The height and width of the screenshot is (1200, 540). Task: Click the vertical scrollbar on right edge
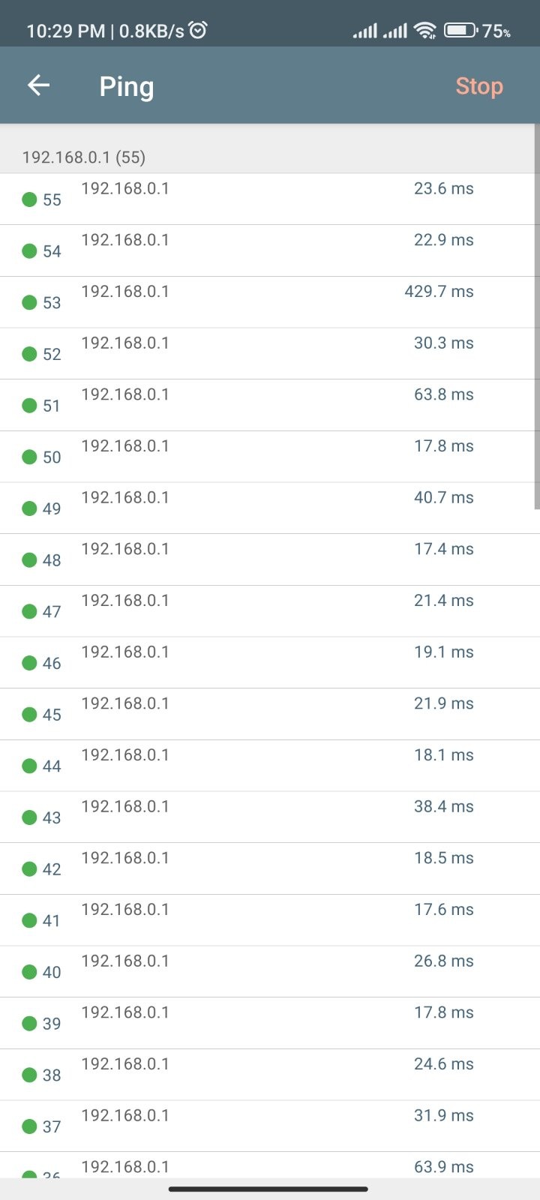pos(536,316)
